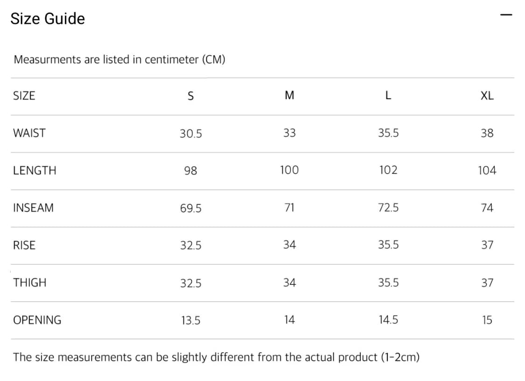Screen dimensions: 525x381
Task: Click the WAIST row label
Action: (x=29, y=133)
